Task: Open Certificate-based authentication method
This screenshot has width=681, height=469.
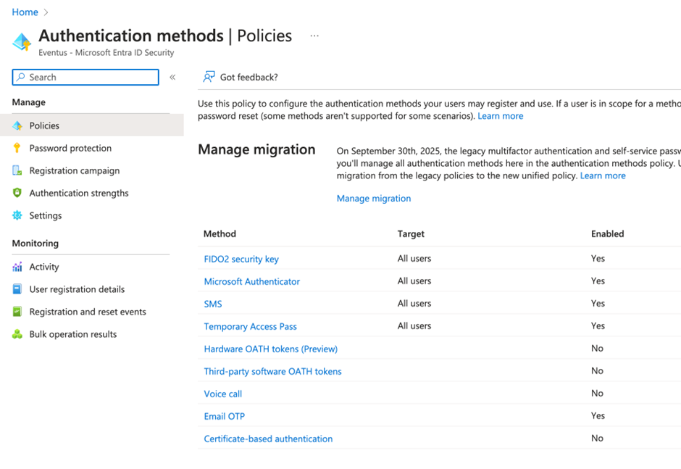Action: [x=268, y=439]
